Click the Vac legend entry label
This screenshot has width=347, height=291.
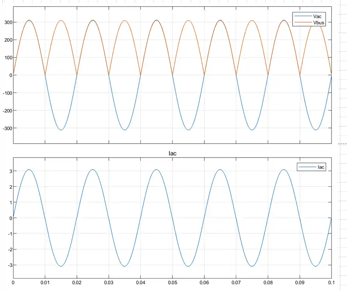[317, 16]
